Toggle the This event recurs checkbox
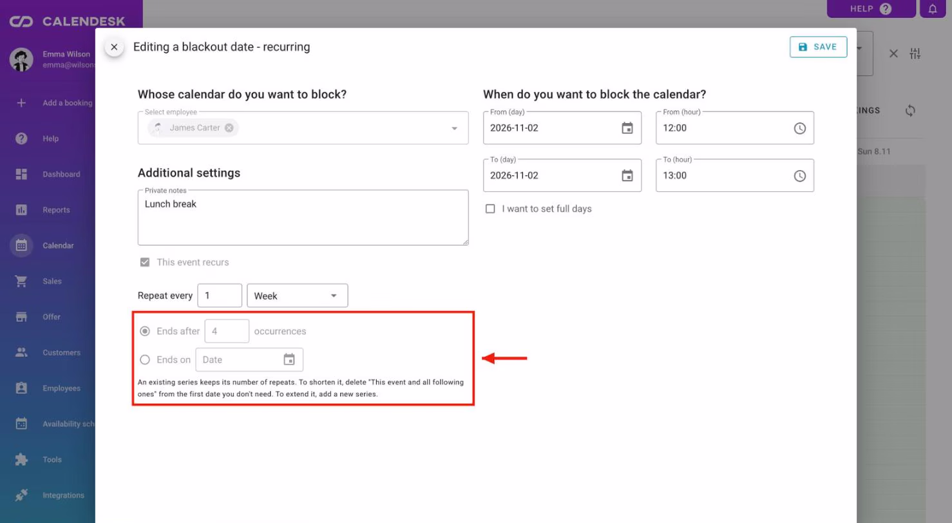Screen dimensions: 952x523 [x=145, y=262]
